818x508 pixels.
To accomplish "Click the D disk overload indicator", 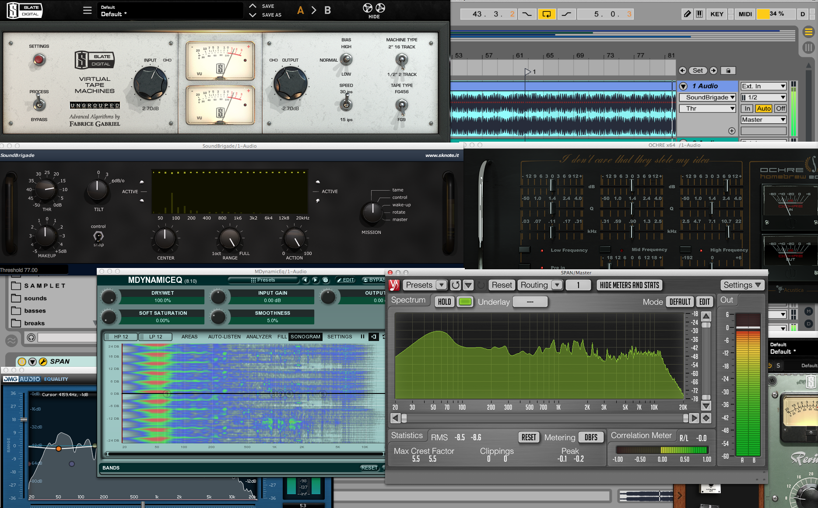I will (803, 14).
